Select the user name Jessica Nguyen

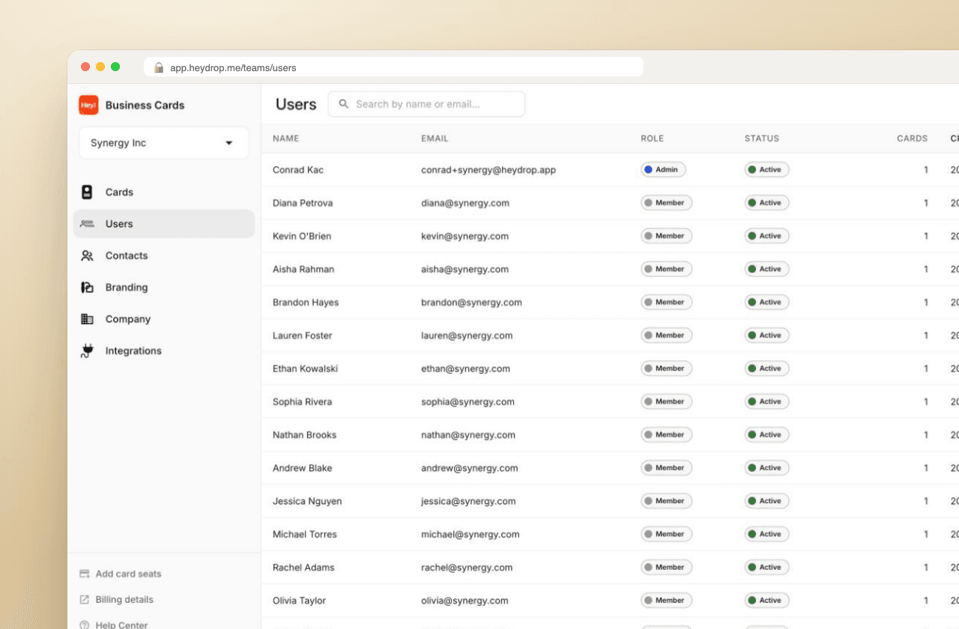[x=307, y=502]
